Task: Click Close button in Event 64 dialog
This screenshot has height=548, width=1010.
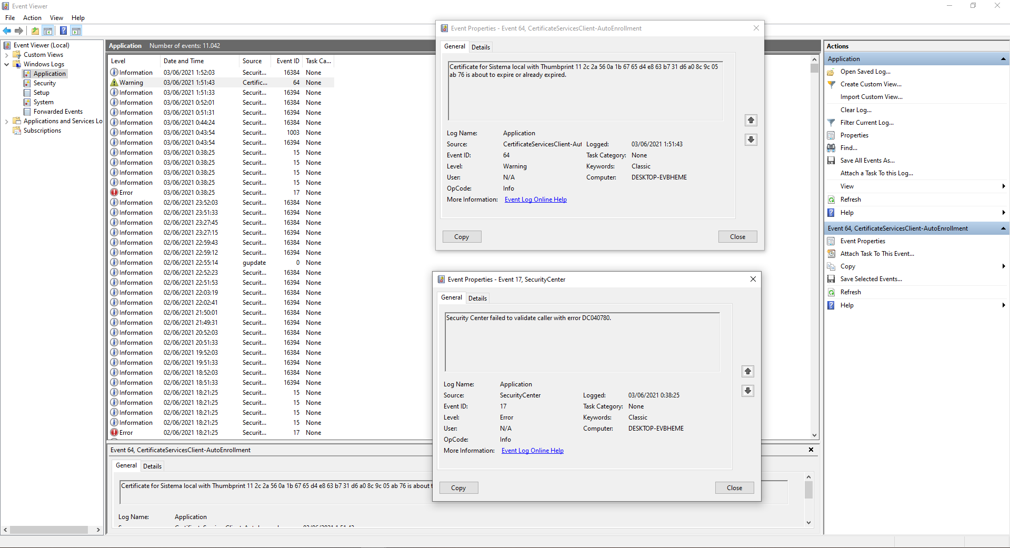Action: coord(737,237)
